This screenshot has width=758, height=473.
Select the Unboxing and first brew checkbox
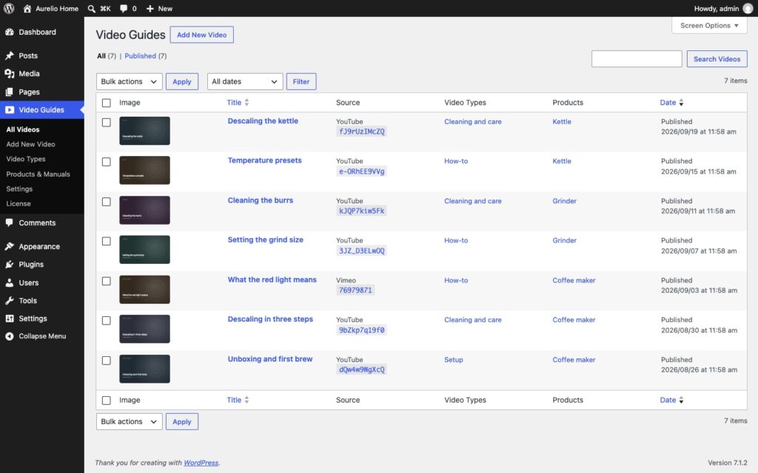click(107, 360)
